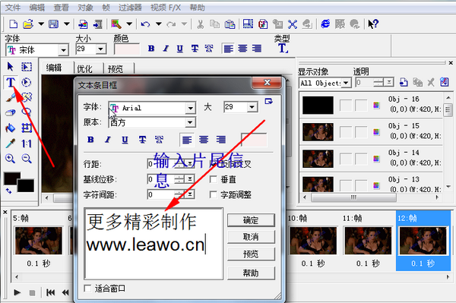Click the Zoom In magnifier tool
The height and width of the screenshot is (303, 456).
click(x=10, y=159)
